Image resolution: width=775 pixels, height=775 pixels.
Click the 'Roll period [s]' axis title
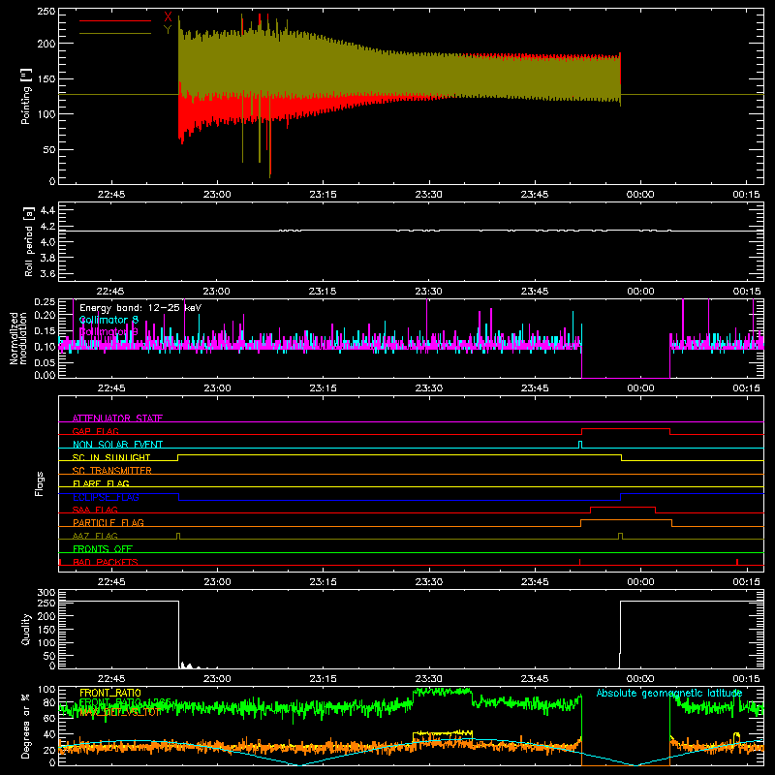pos(29,241)
